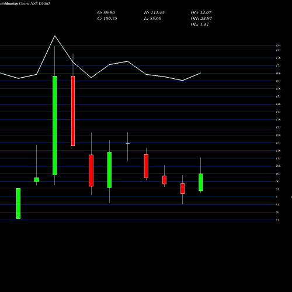Click the 181 price axis label
Screen dimensions: 292x292
pyautogui.click(x=279, y=50)
